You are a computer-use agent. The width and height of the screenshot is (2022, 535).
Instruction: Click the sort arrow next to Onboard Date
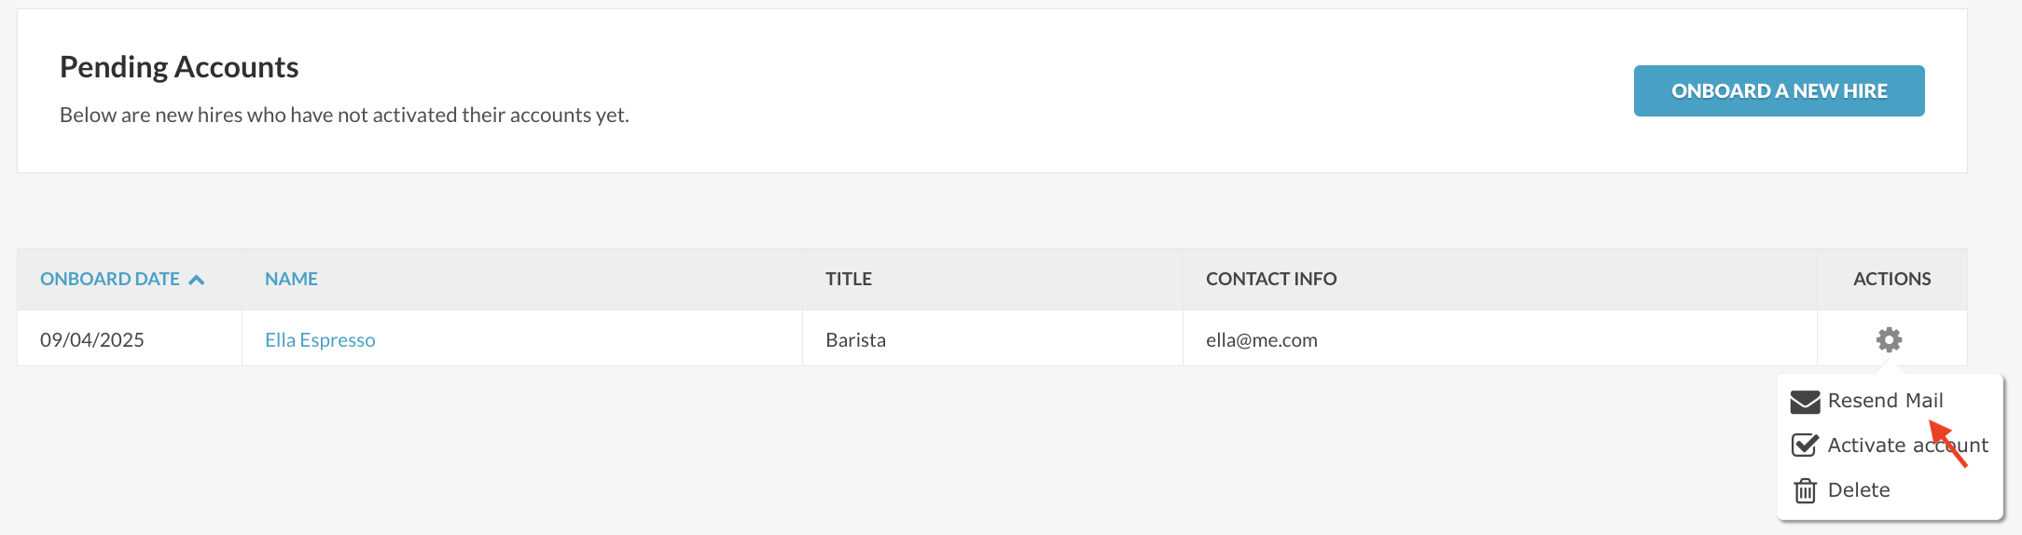197,280
